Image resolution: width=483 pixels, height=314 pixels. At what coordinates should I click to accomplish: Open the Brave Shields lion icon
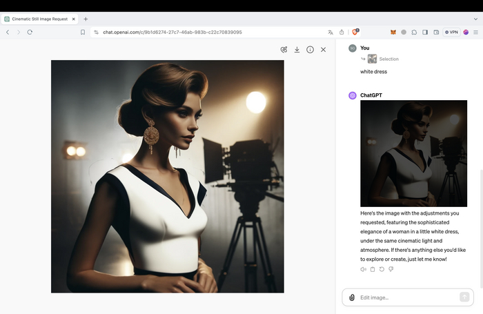coord(355,32)
